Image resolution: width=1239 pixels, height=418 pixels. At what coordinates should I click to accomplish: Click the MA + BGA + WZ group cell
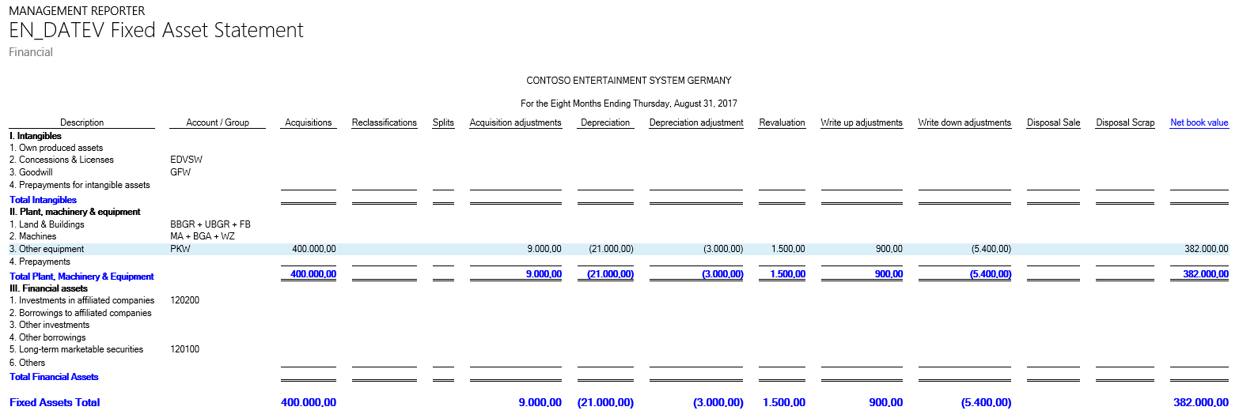203,236
